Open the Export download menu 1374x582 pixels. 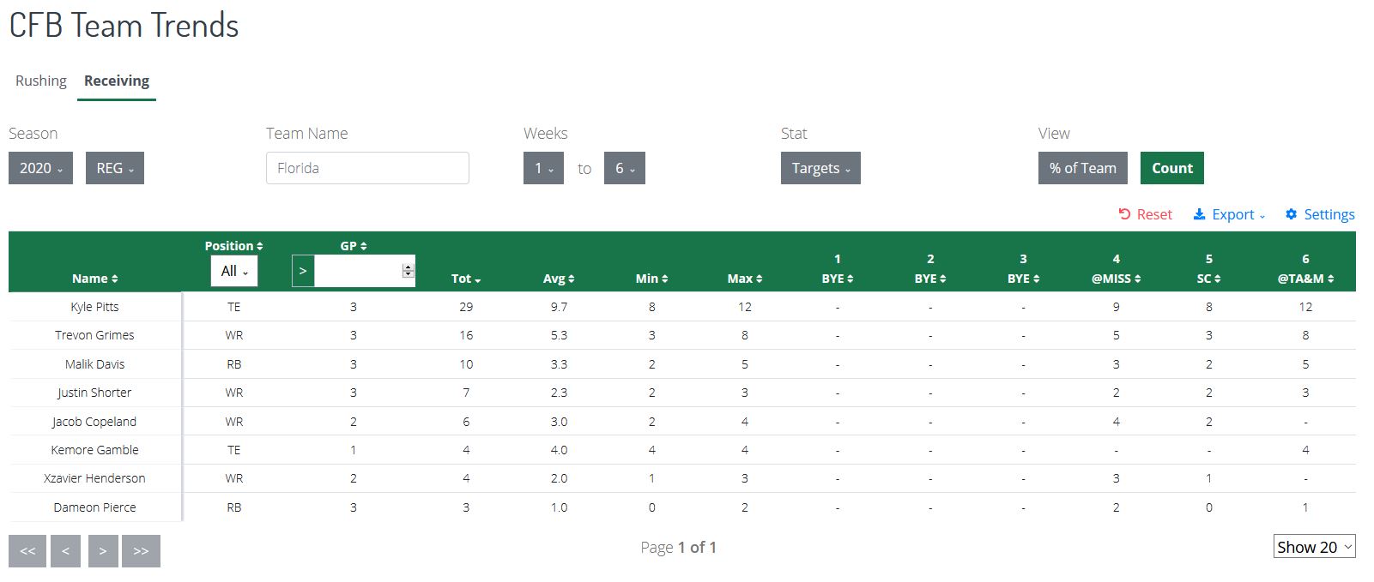coord(1229,214)
